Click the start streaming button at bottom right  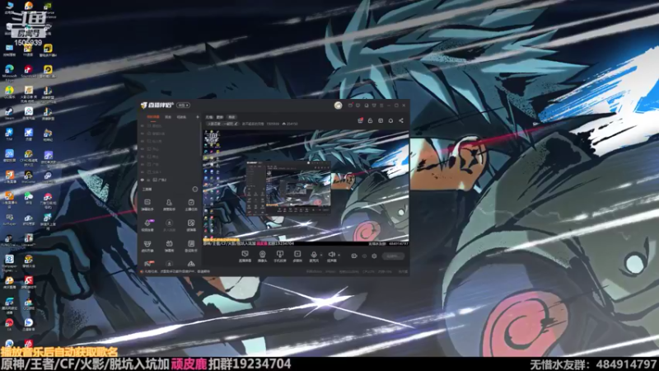click(394, 256)
